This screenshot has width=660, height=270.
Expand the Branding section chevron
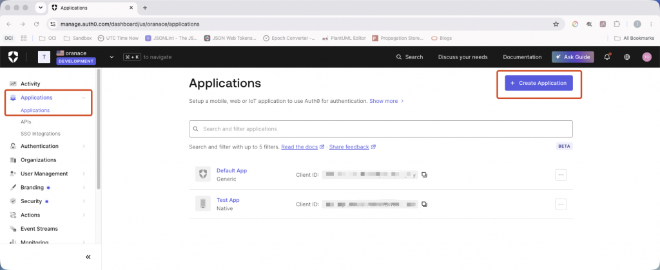84,187
